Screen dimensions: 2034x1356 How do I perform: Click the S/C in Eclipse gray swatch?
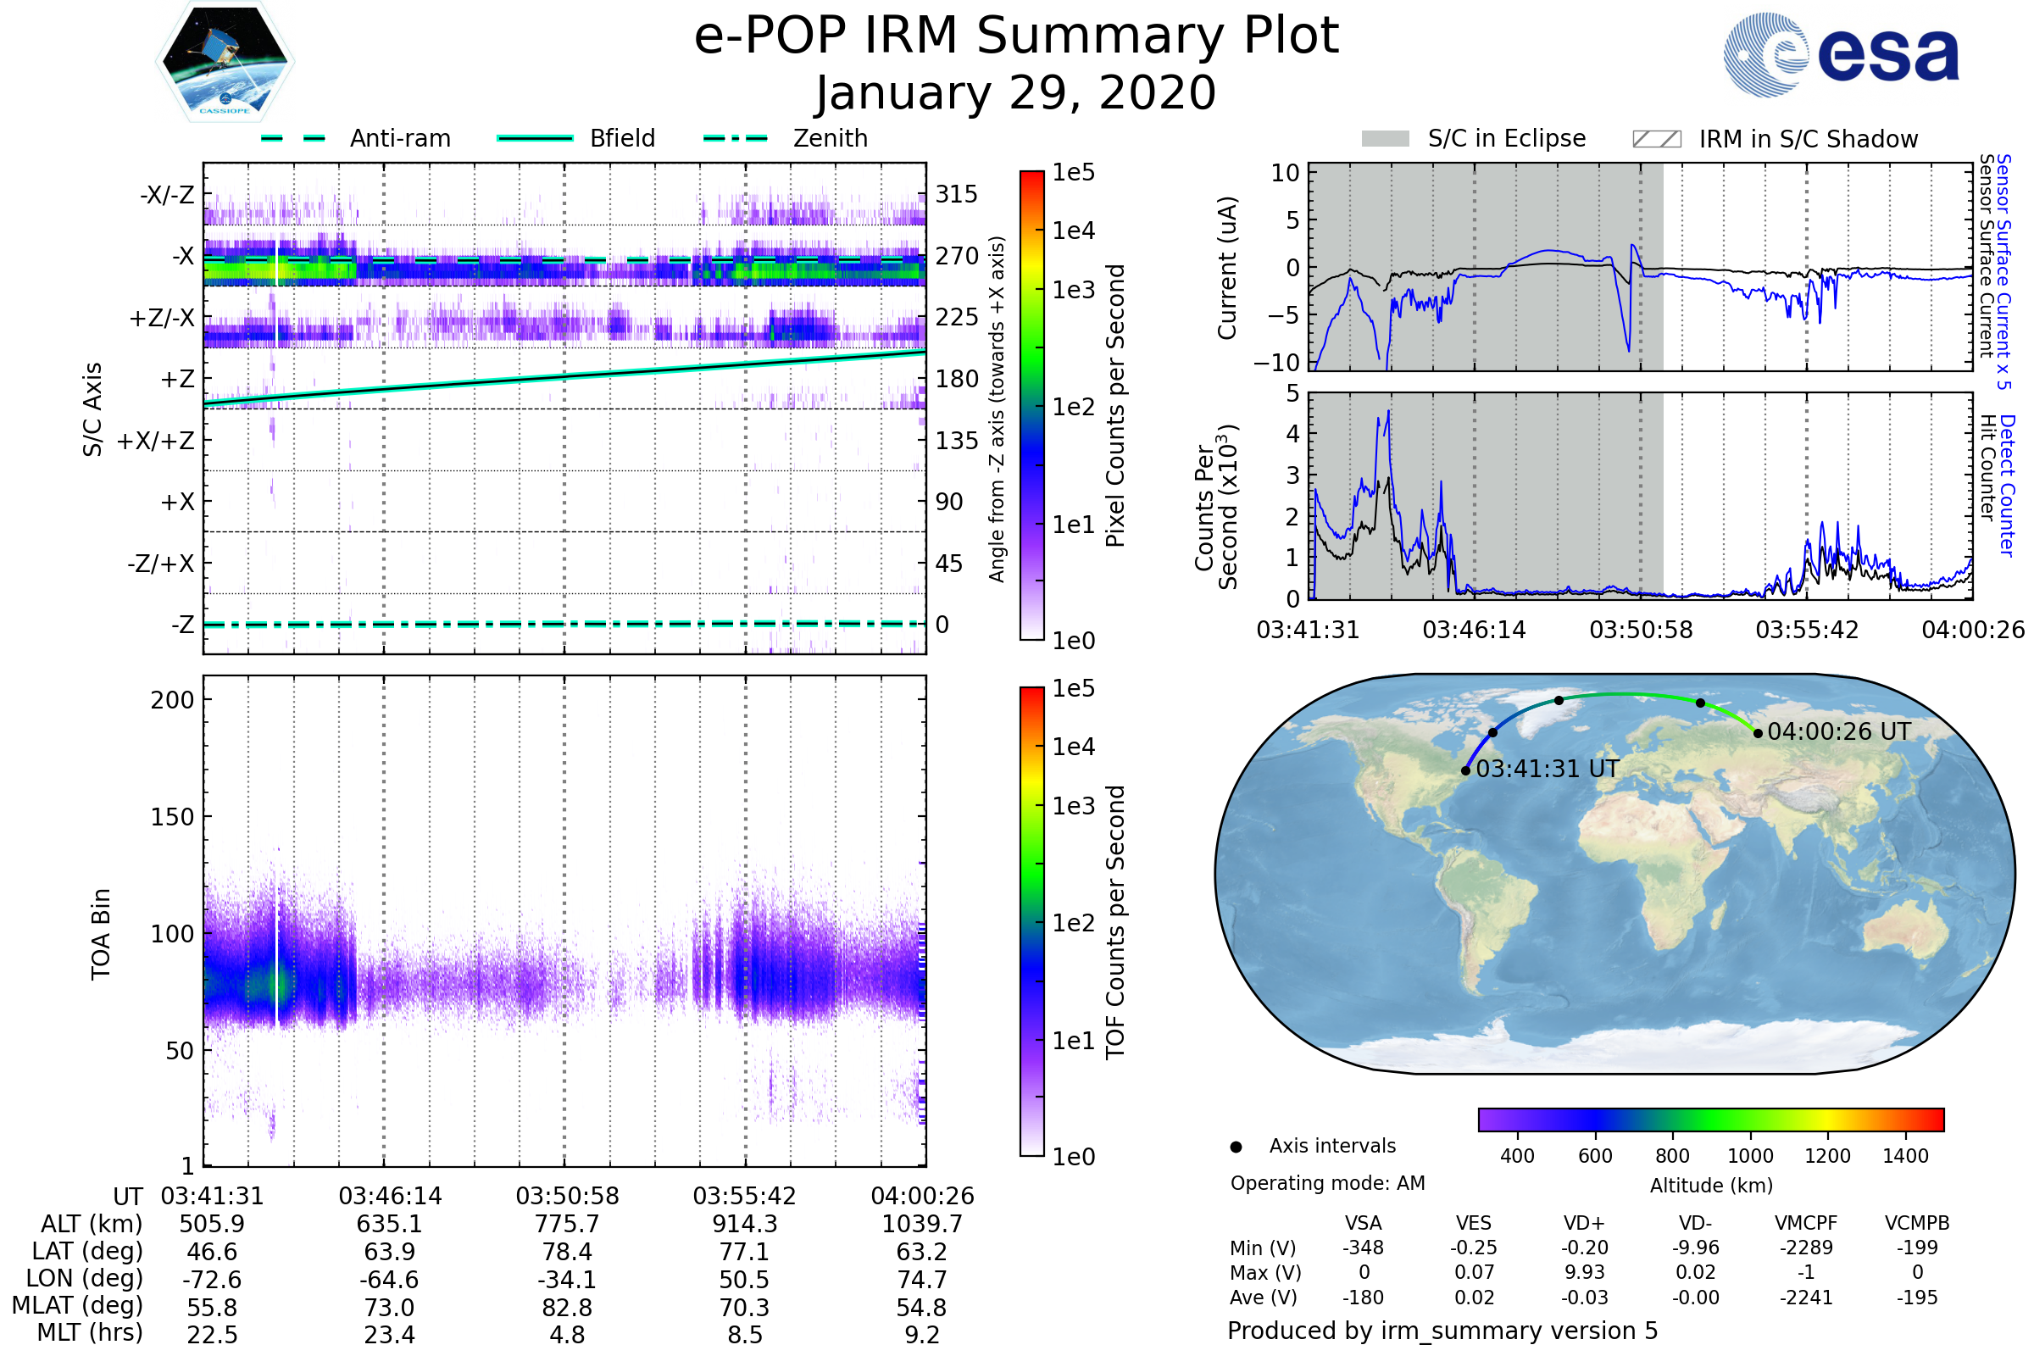[1386, 139]
